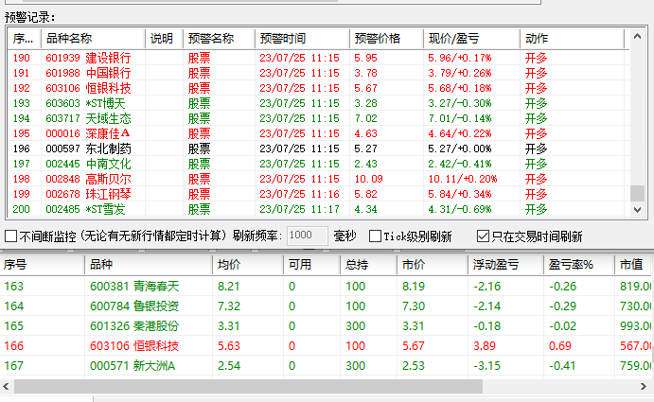Screen dimensions: 654x402
Task: Sort by 预警时间 column header
Action: [302, 39]
